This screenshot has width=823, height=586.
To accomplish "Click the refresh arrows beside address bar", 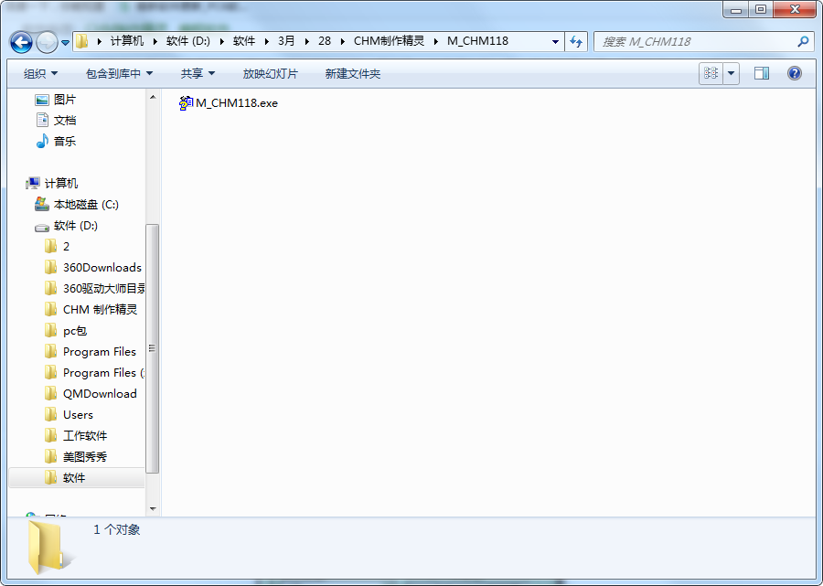I will [576, 41].
